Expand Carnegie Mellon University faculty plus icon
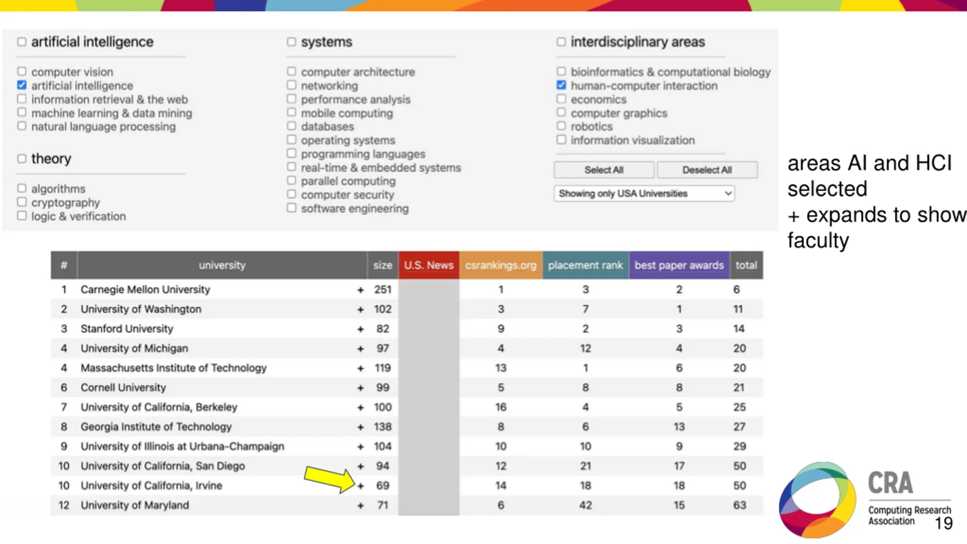This screenshot has width=967, height=544. pos(360,290)
